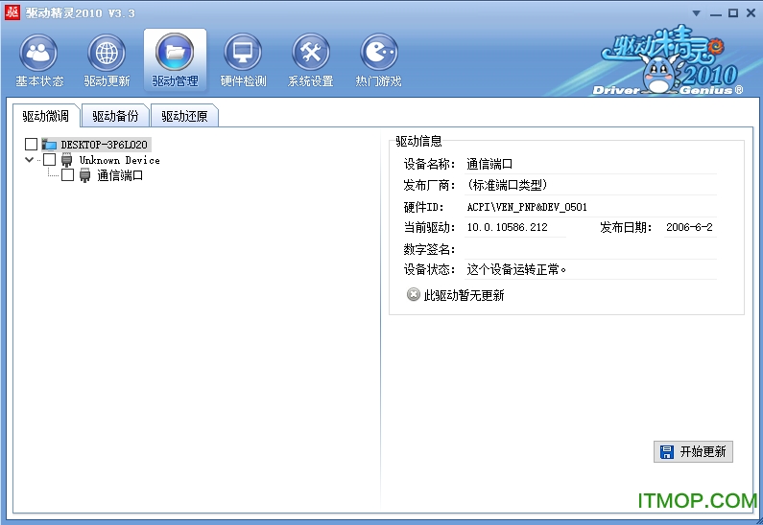This screenshot has height=525, width=763.
Task: Click the 驱动信息 group title
Action: pos(418,142)
